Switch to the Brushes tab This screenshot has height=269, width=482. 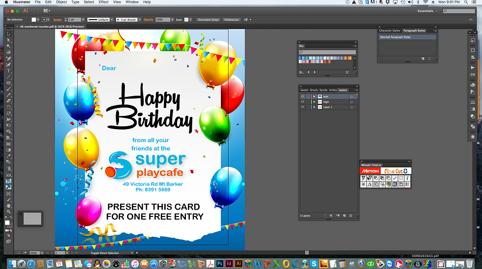314,90
